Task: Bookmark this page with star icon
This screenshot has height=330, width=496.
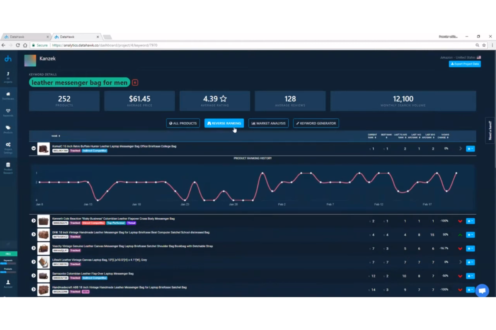Action: click(x=484, y=45)
